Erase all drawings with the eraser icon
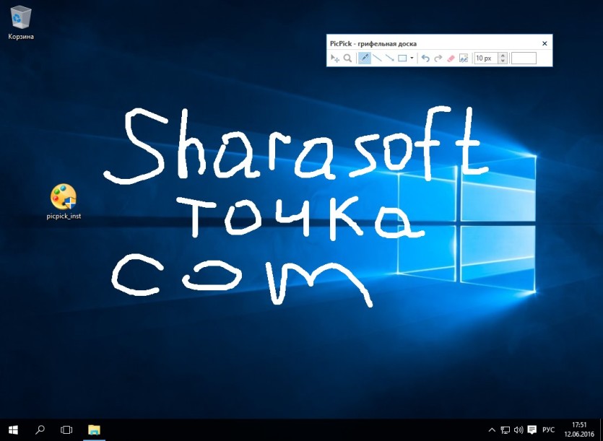Screen dimensions: 603x441 pyautogui.click(x=451, y=58)
